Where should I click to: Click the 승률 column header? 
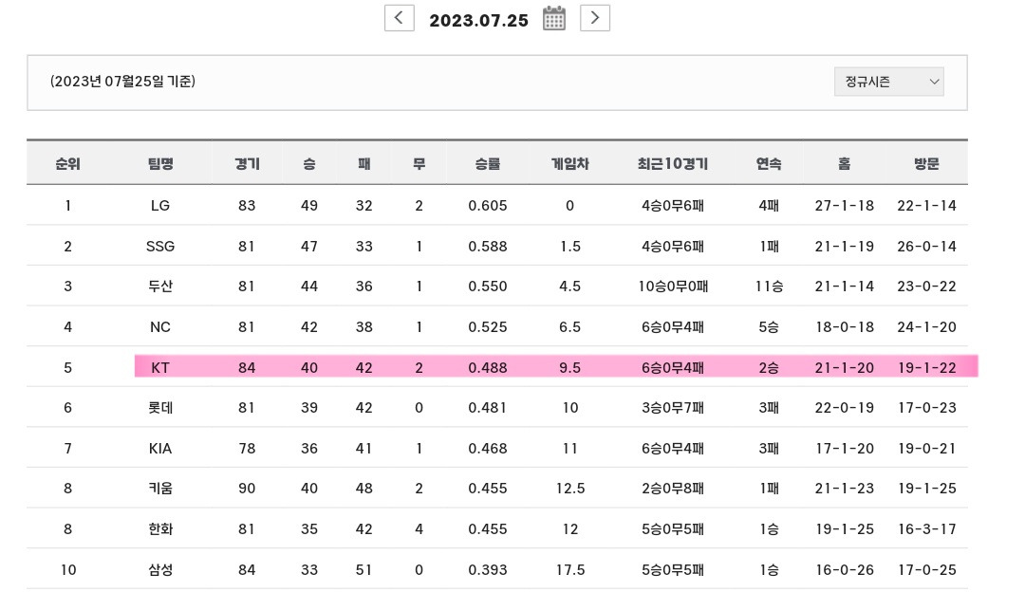pos(488,163)
